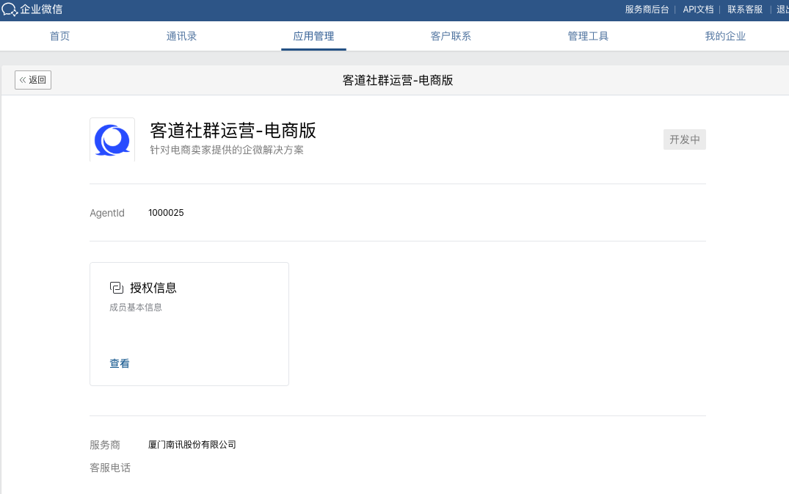Open the 客户联系 tab
The height and width of the screenshot is (494, 789).
pos(451,36)
